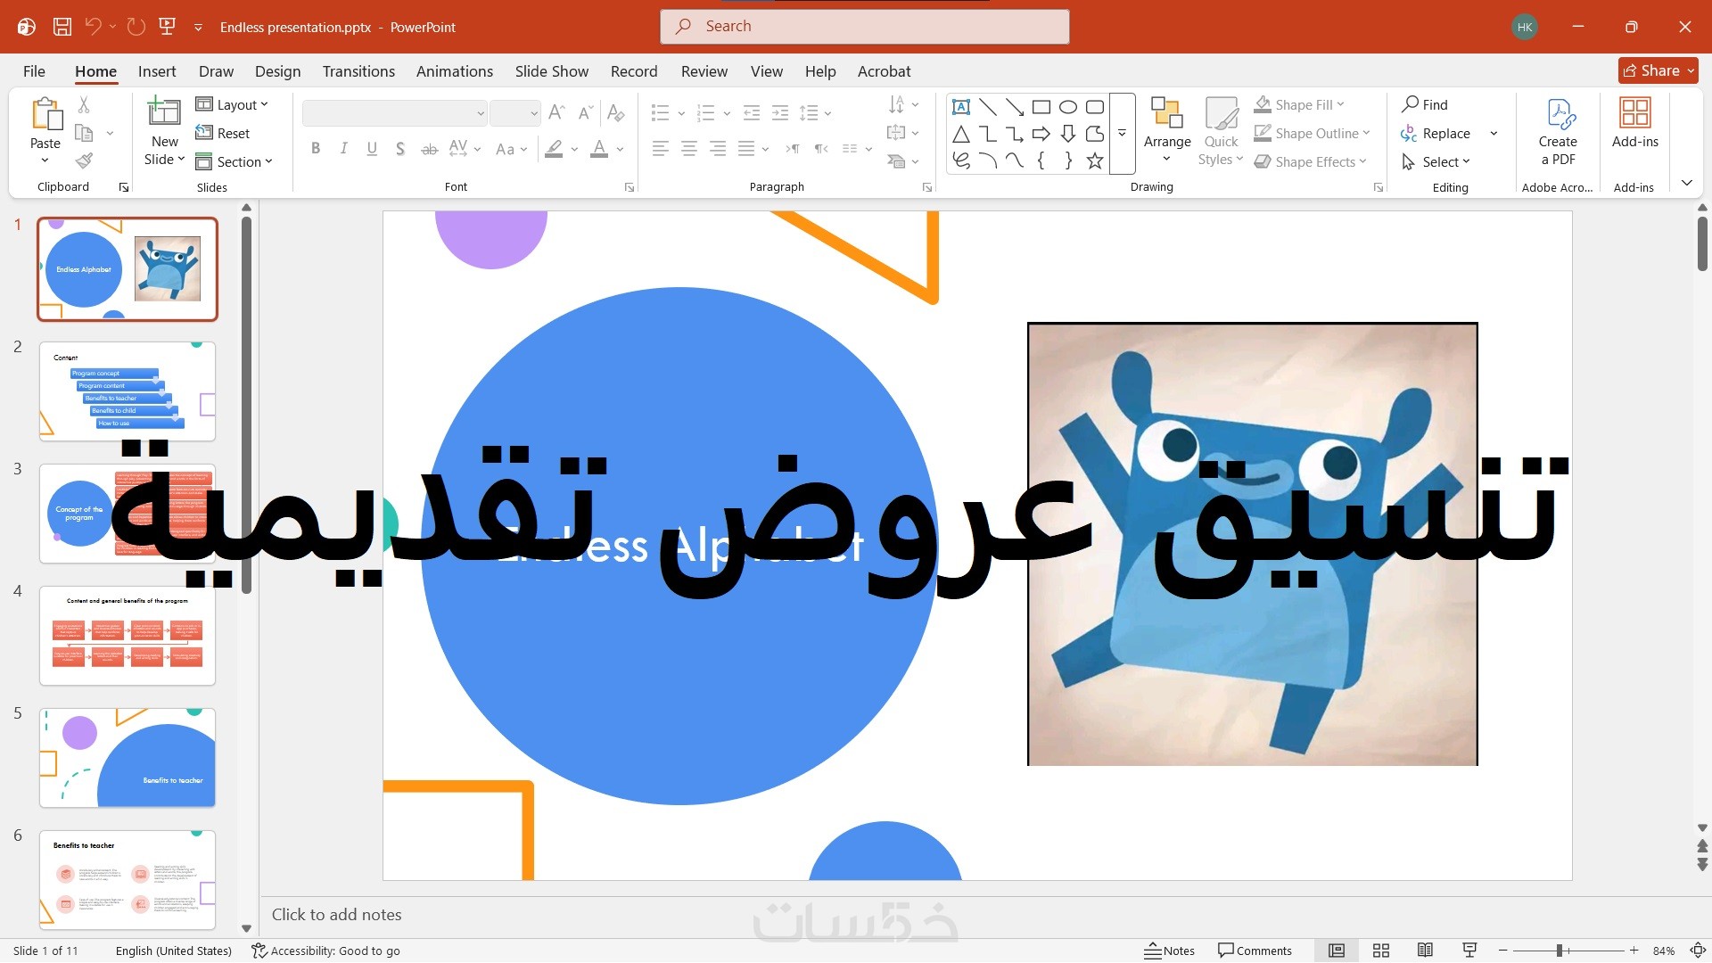The height and width of the screenshot is (963, 1712).
Task: Toggle Strikethrough formatting
Action: point(429,149)
